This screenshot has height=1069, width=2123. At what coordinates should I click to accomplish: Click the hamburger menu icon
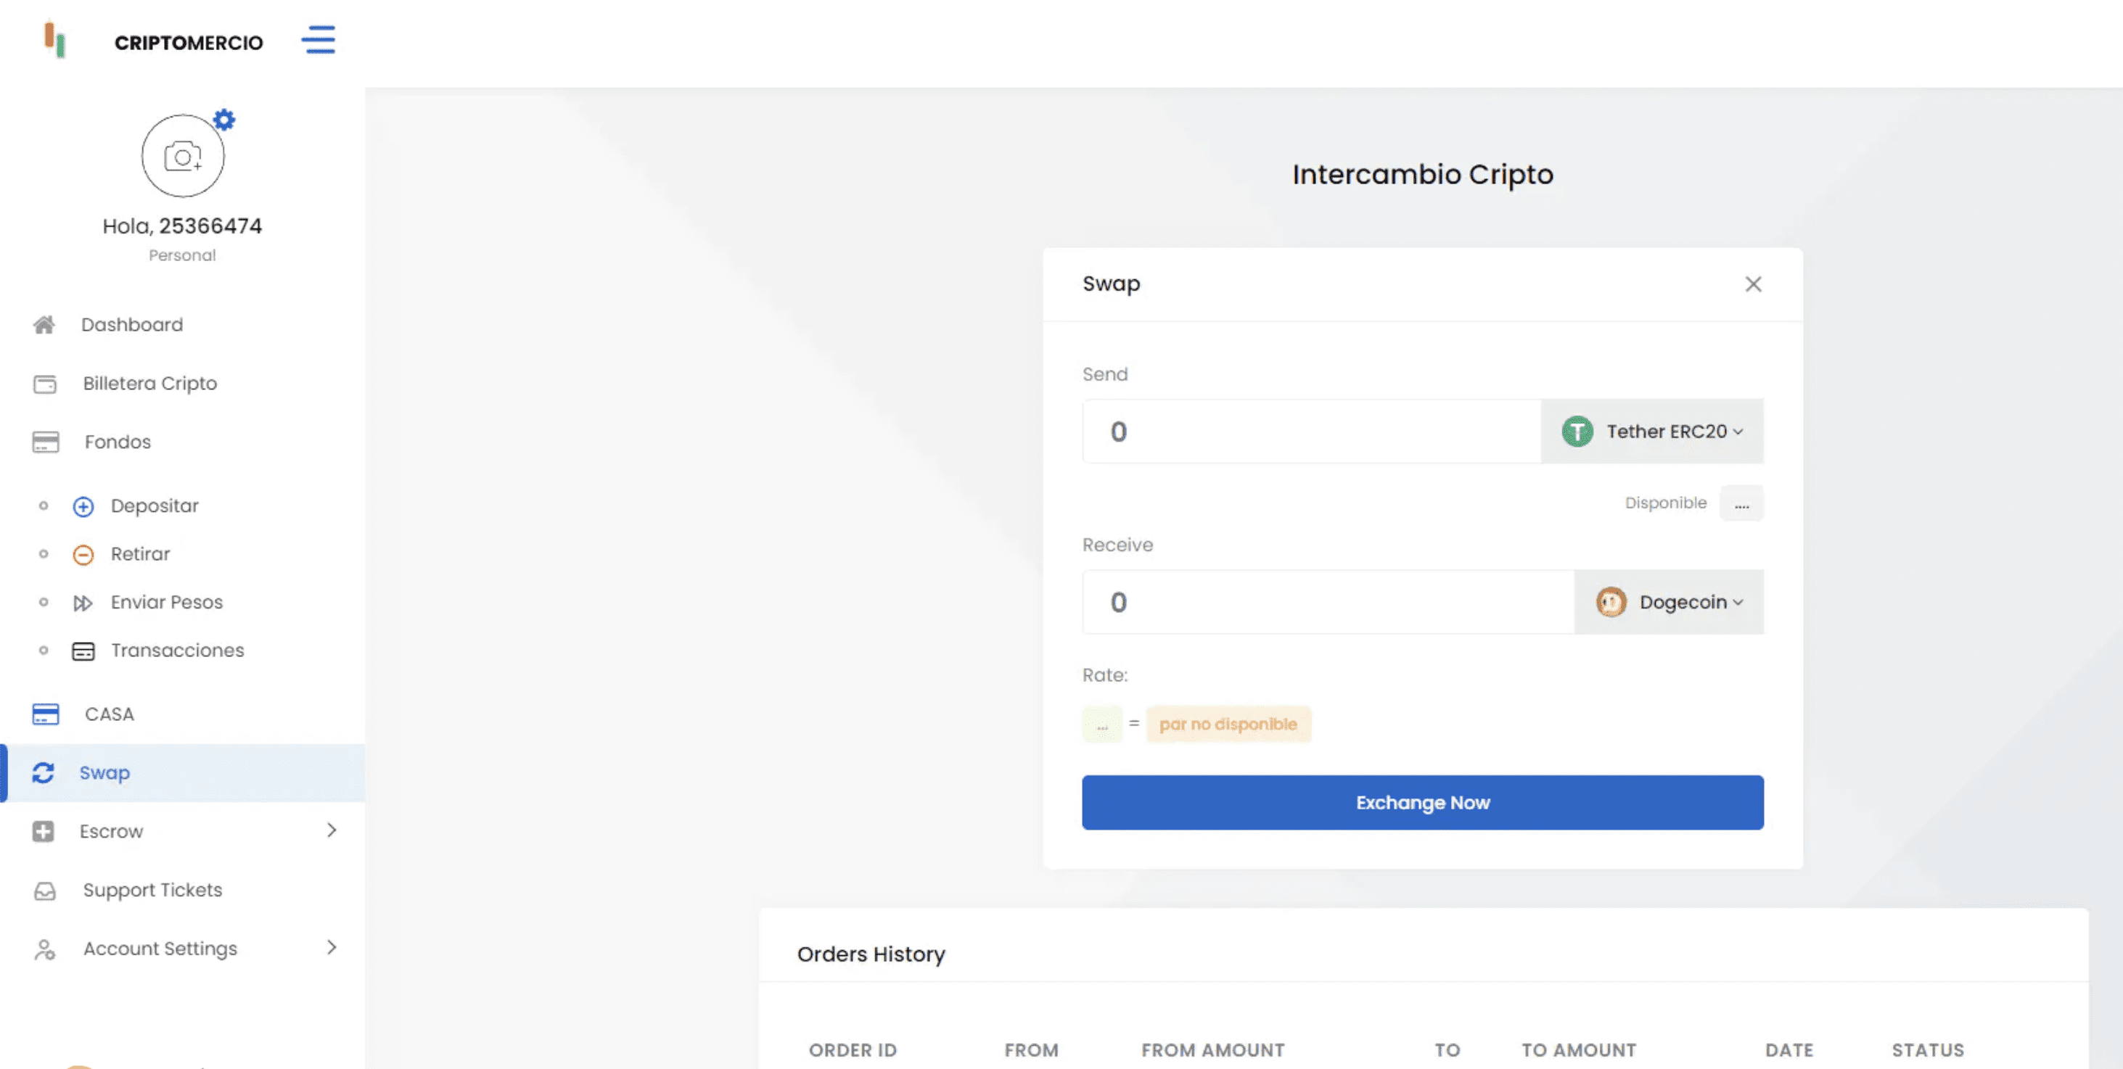coord(318,40)
